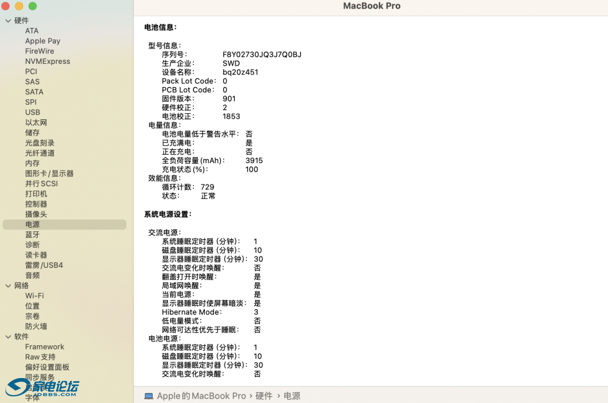Select 控制器 sidebar item

point(36,204)
